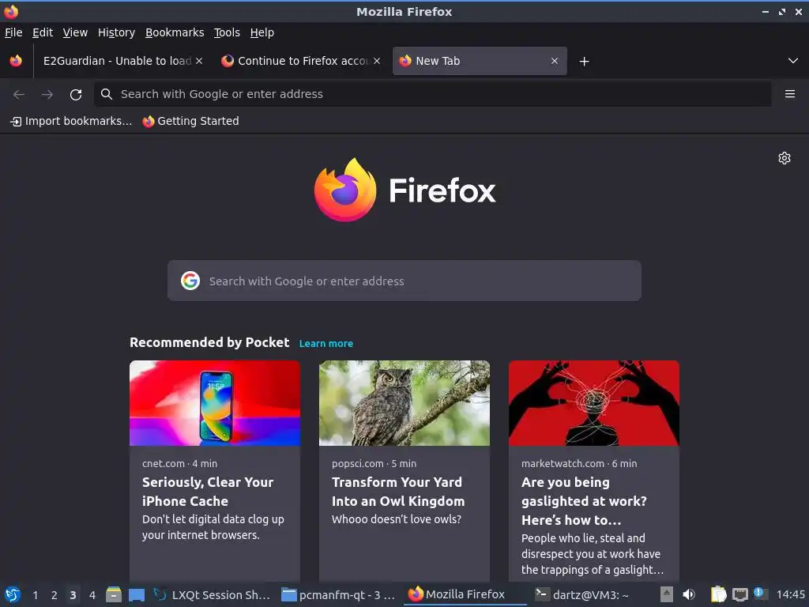
Task: Open the clipboard manager tray icon
Action: (718, 594)
